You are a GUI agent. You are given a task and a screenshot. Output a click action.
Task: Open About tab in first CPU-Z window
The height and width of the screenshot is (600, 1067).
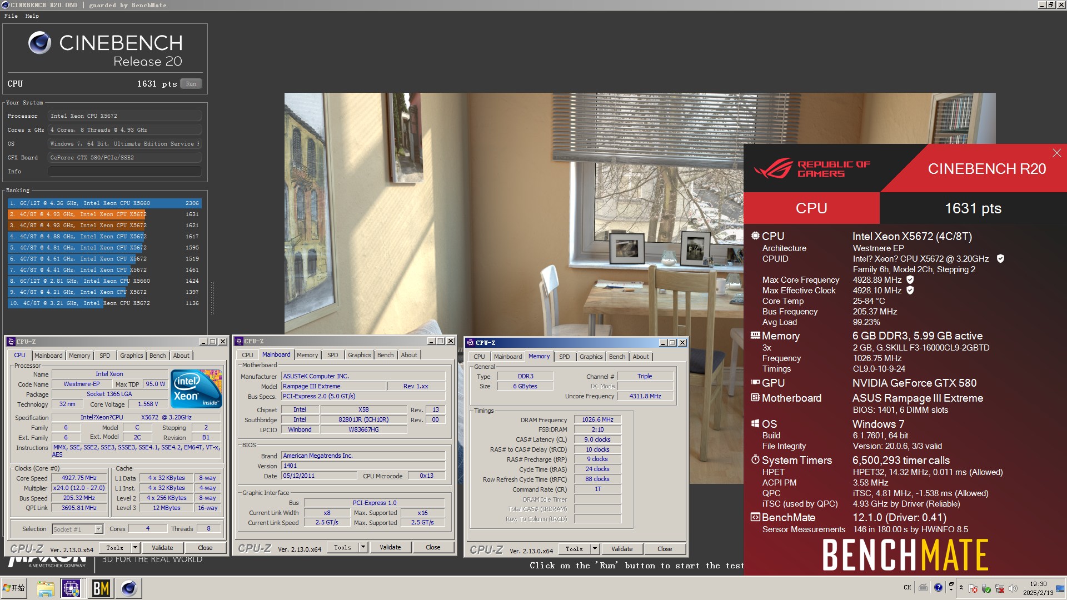pos(181,356)
